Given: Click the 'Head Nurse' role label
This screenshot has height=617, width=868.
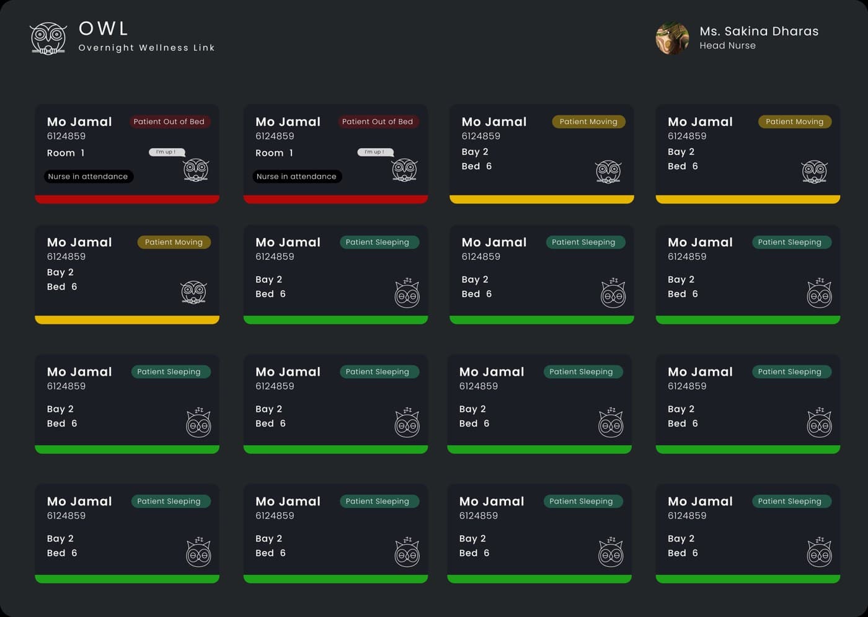Looking at the screenshot, I should [727, 45].
